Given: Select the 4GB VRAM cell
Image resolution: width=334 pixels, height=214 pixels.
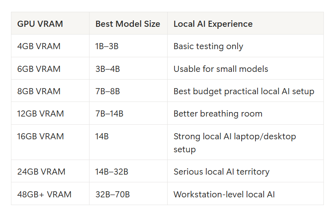Looking at the screenshot, I should coord(39,46).
